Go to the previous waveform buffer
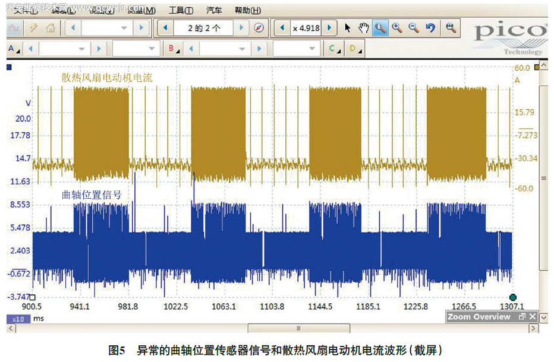Image resolution: width=554 pixels, height=362 pixels. pos(164,28)
